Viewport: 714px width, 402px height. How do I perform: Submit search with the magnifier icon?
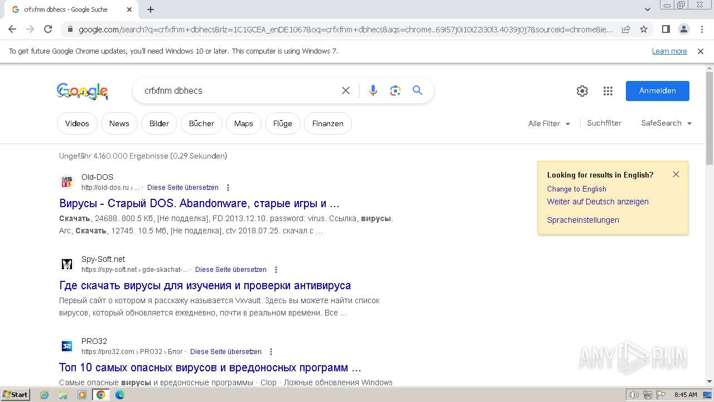click(x=418, y=90)
